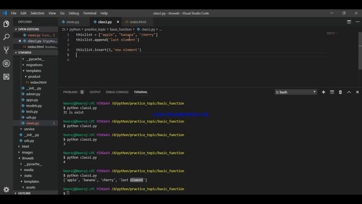Switch to the views.py editor tab
Screen dimensions: 362x204
pyautogui.click(x=72, y=22)
